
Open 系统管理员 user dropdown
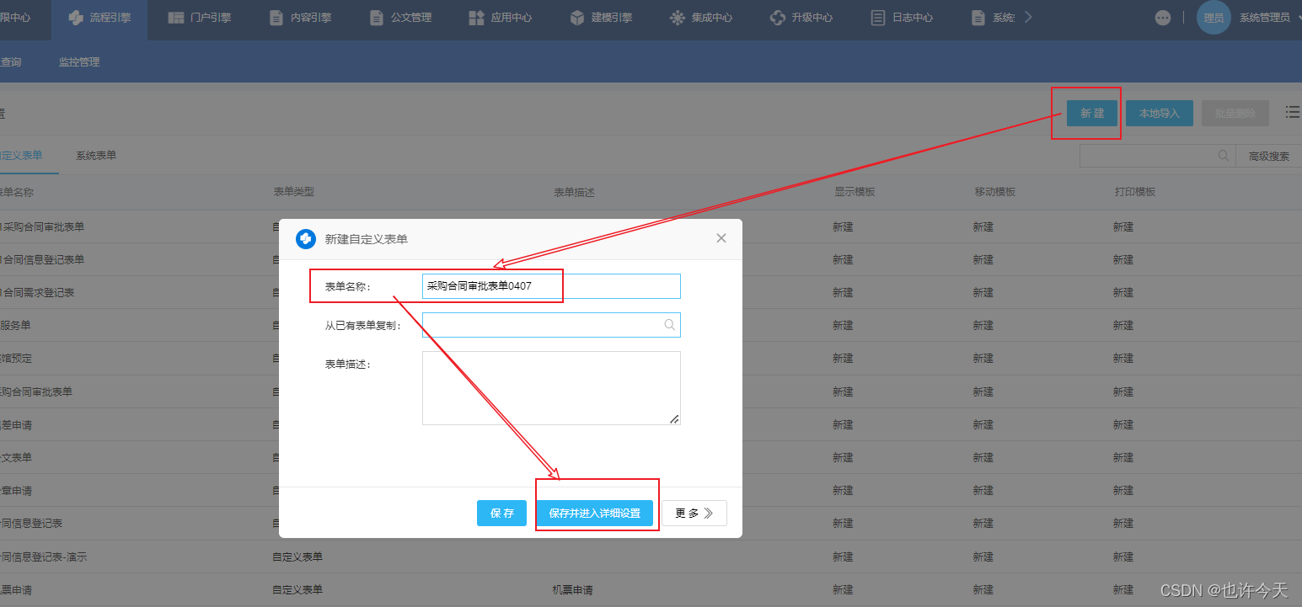(x=1269, y=17)
